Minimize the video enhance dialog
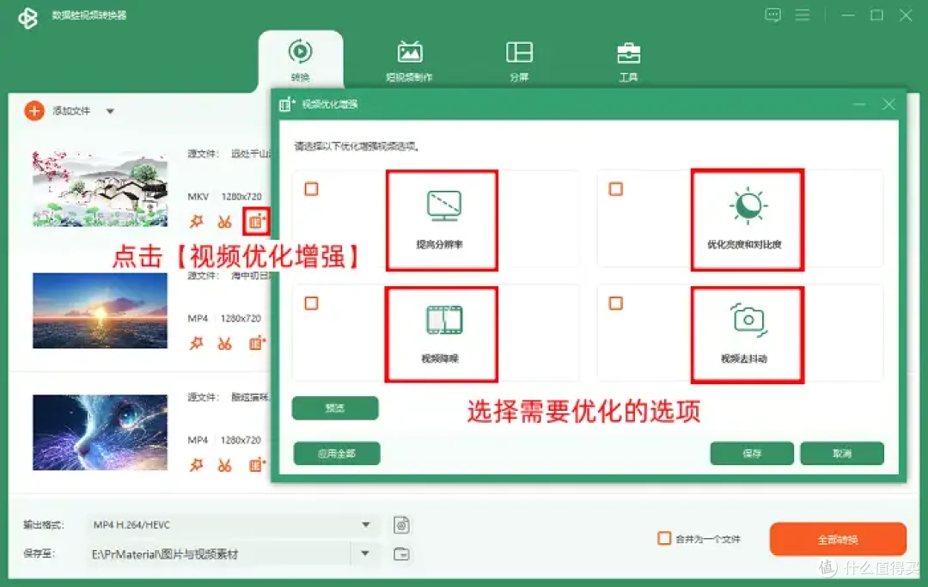This screenshot has height=587, width=928. tap(859, 105)
